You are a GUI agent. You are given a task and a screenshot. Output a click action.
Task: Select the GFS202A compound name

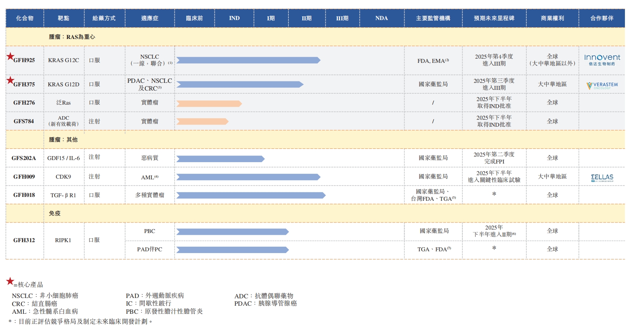coord(24,158)
